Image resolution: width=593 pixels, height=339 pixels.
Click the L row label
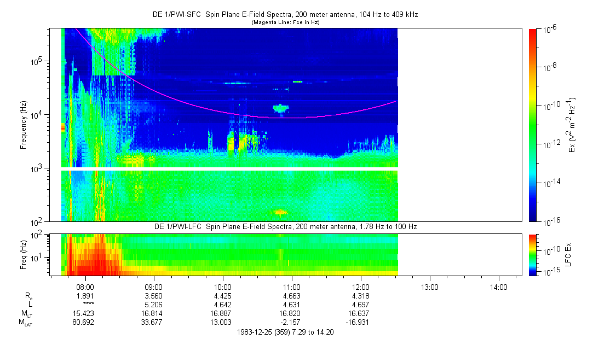coord(25,304)
